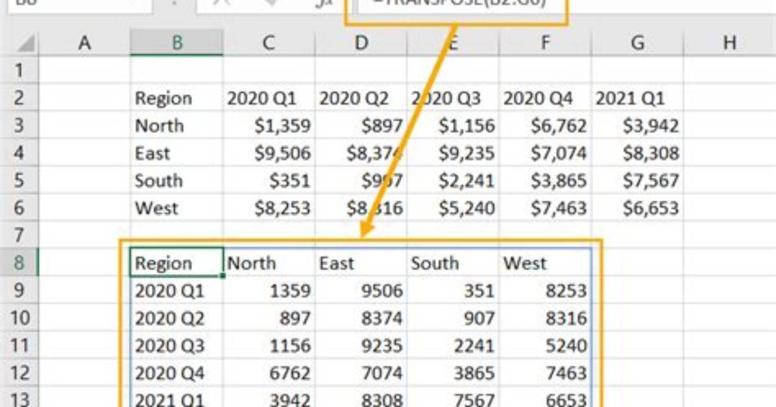Click the cell showing $7,463
776x407 pixels.
pyautogui.click(x=545, y=207)
